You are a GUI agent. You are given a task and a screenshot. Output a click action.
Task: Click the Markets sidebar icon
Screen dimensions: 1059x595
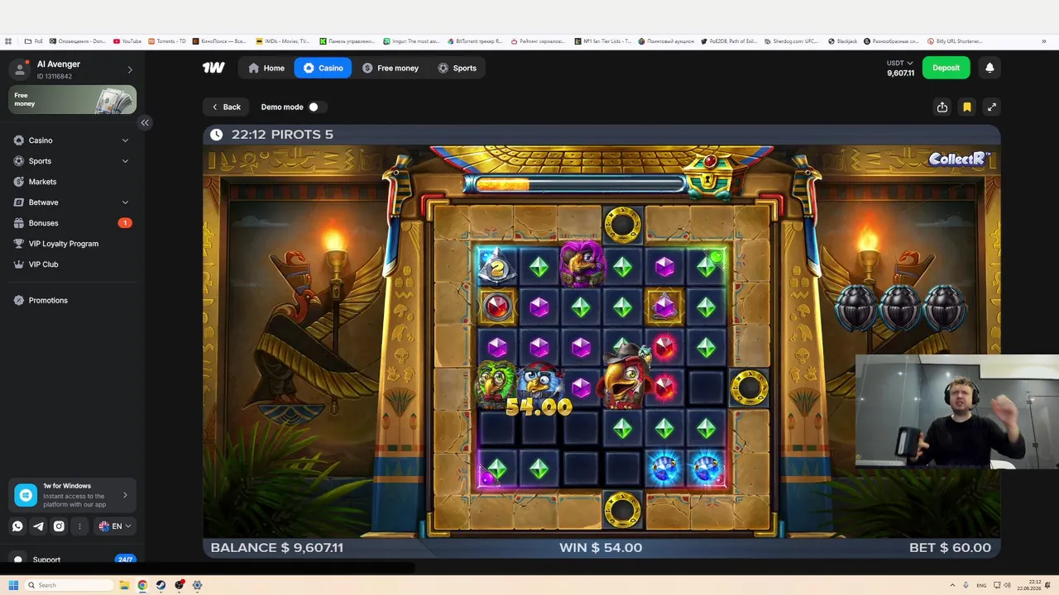19,182
